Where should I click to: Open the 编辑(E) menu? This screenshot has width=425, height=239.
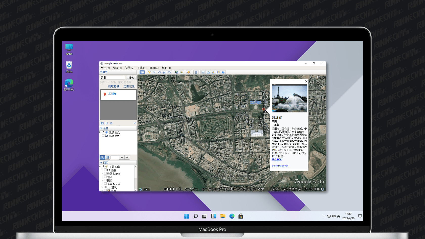117,68
